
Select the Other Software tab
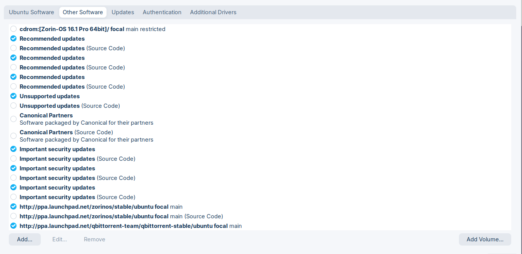83,12
